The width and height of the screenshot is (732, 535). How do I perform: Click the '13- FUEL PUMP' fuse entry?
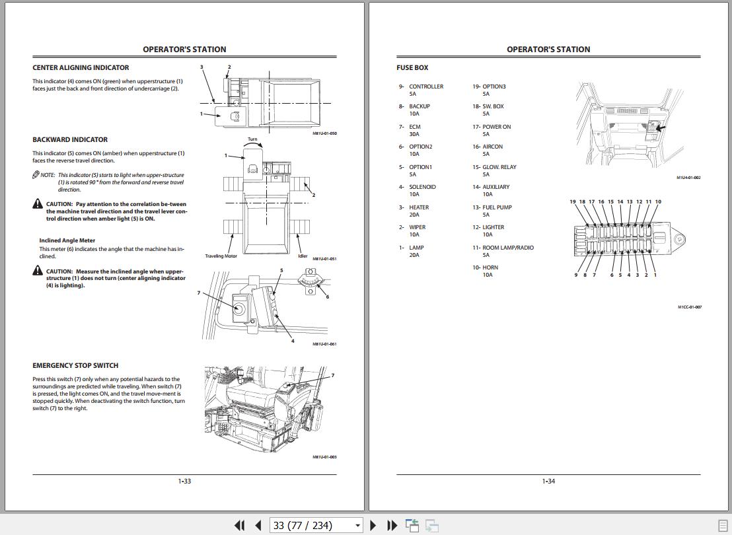[x=492, y=211]
